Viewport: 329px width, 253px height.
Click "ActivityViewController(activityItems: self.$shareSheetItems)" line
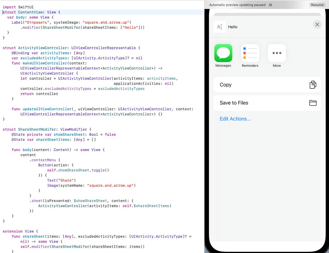(105, 206)
